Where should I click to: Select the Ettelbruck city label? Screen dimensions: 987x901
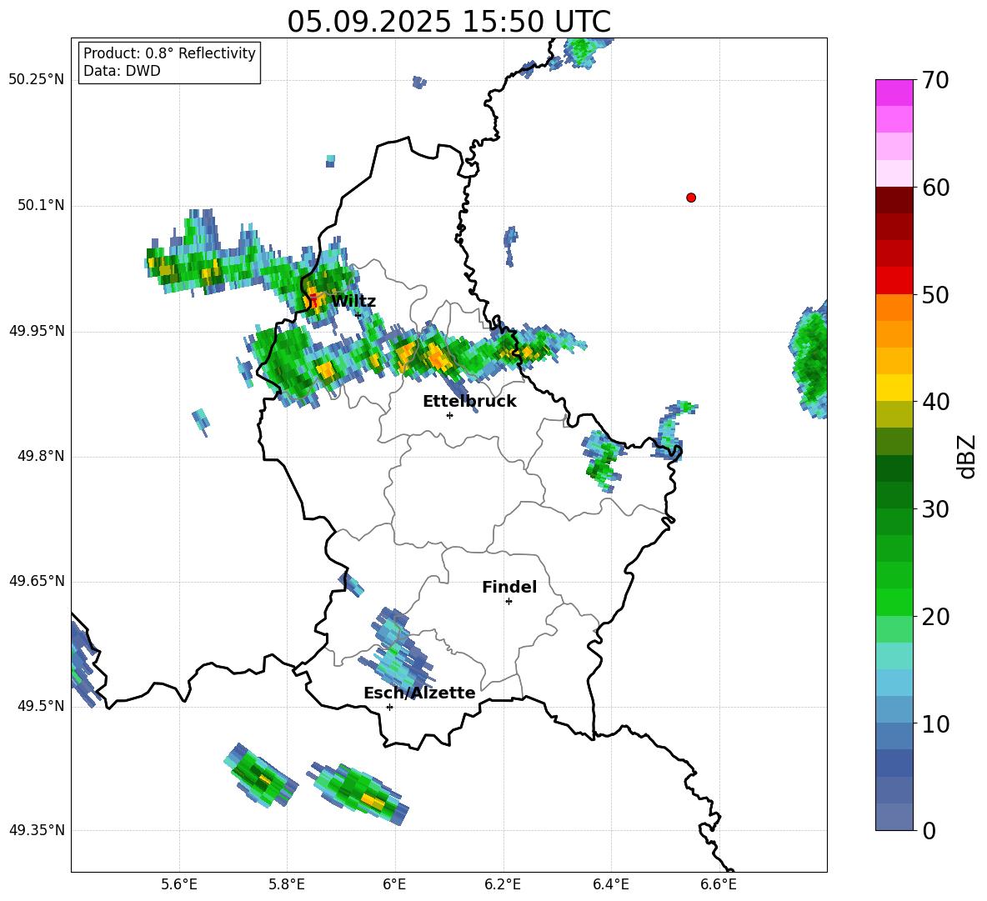click(x=469, y=402)
